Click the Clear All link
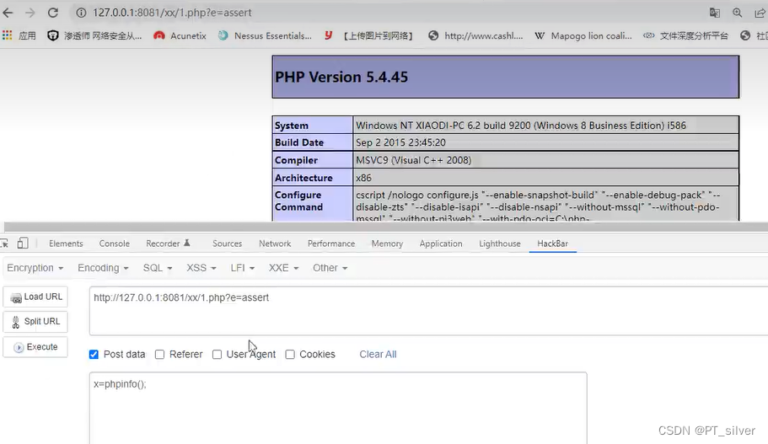 (x=378, y=354)
